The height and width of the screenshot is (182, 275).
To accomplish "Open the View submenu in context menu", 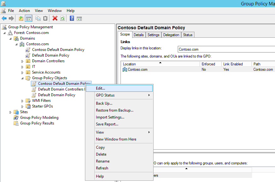I will (x=119, y=132).
